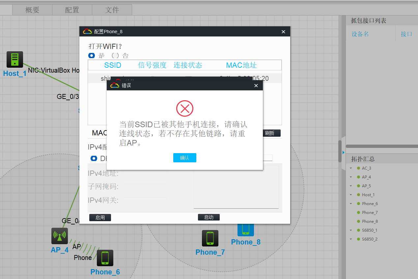
Task: Click the 设备名 column header
Action: (x=360, y=34)
